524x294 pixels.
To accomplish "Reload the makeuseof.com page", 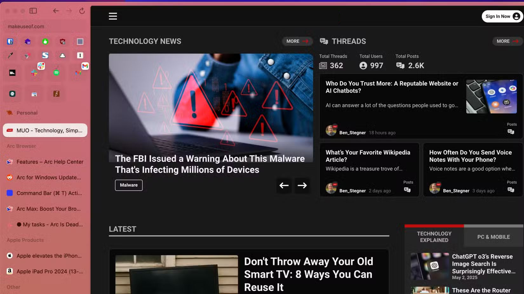I will click(x=82, y=10).
